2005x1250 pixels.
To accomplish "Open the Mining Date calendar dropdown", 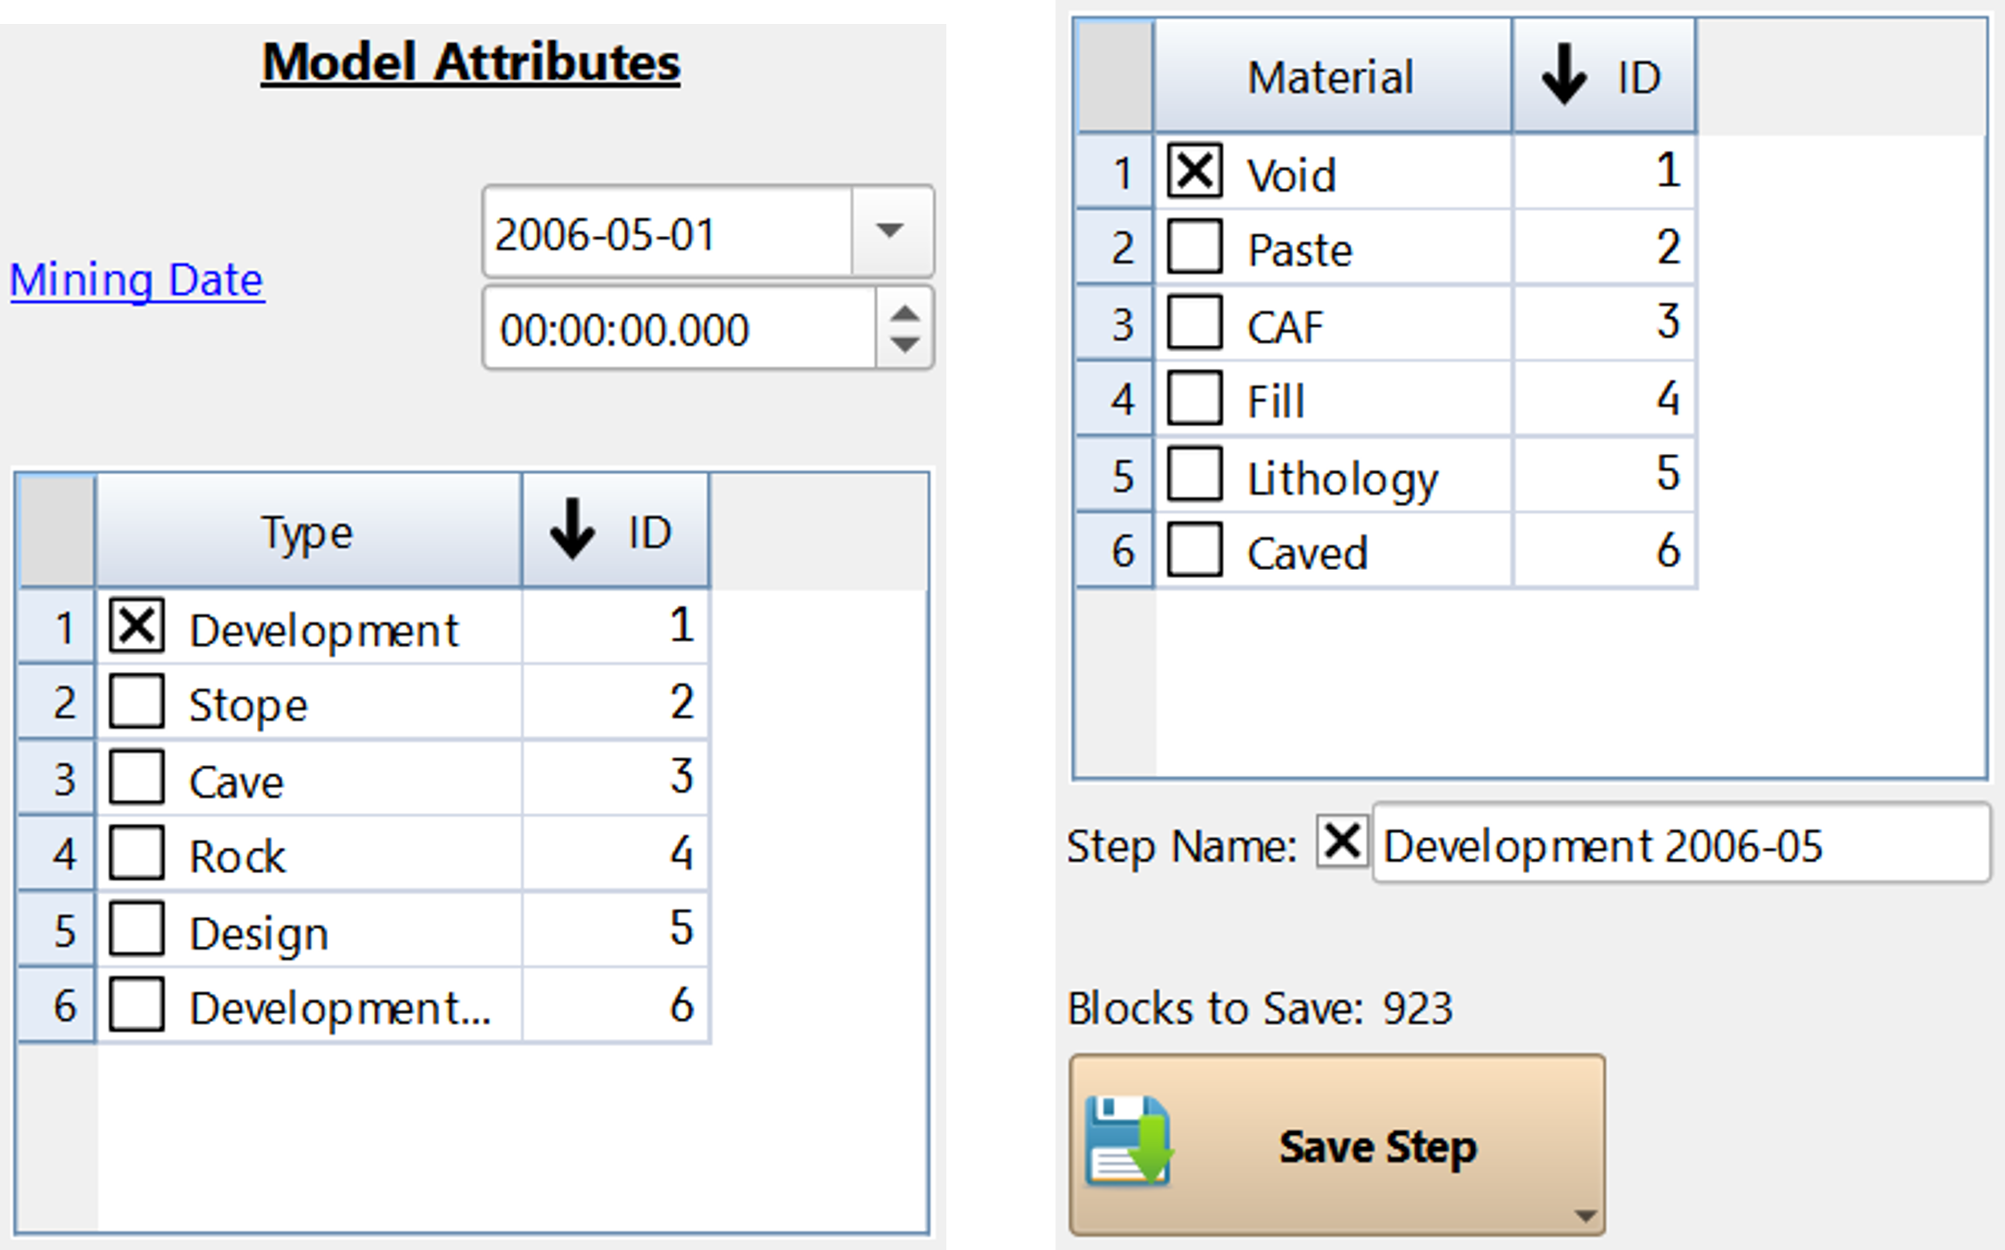I will point(891,231).
